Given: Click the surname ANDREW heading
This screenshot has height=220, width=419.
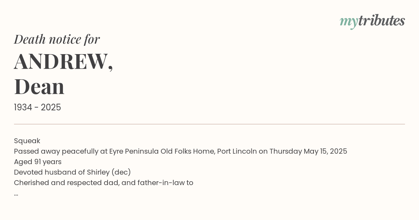Looking at the screenshot, I should pyautogui.click(x=64, y=61).
